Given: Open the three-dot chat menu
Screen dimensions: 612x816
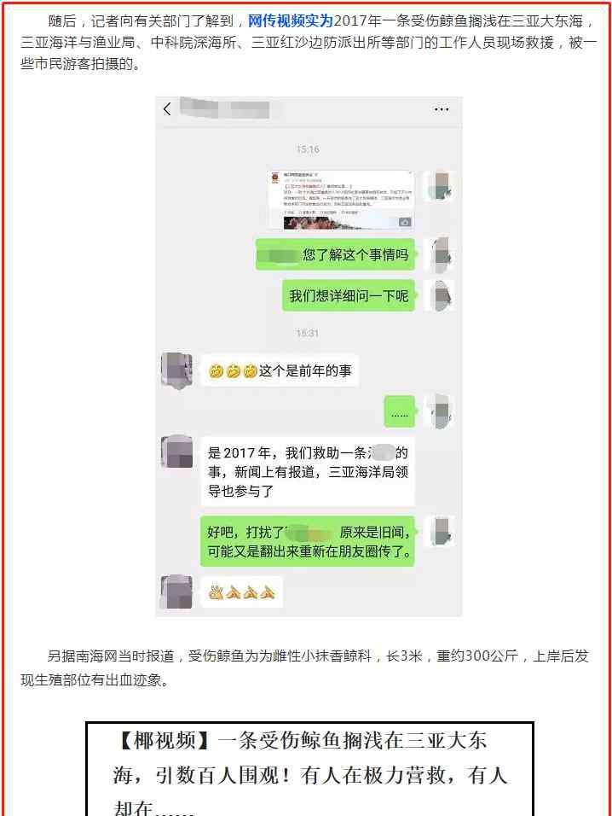Looking at the screenshot, I should point(441,109).
